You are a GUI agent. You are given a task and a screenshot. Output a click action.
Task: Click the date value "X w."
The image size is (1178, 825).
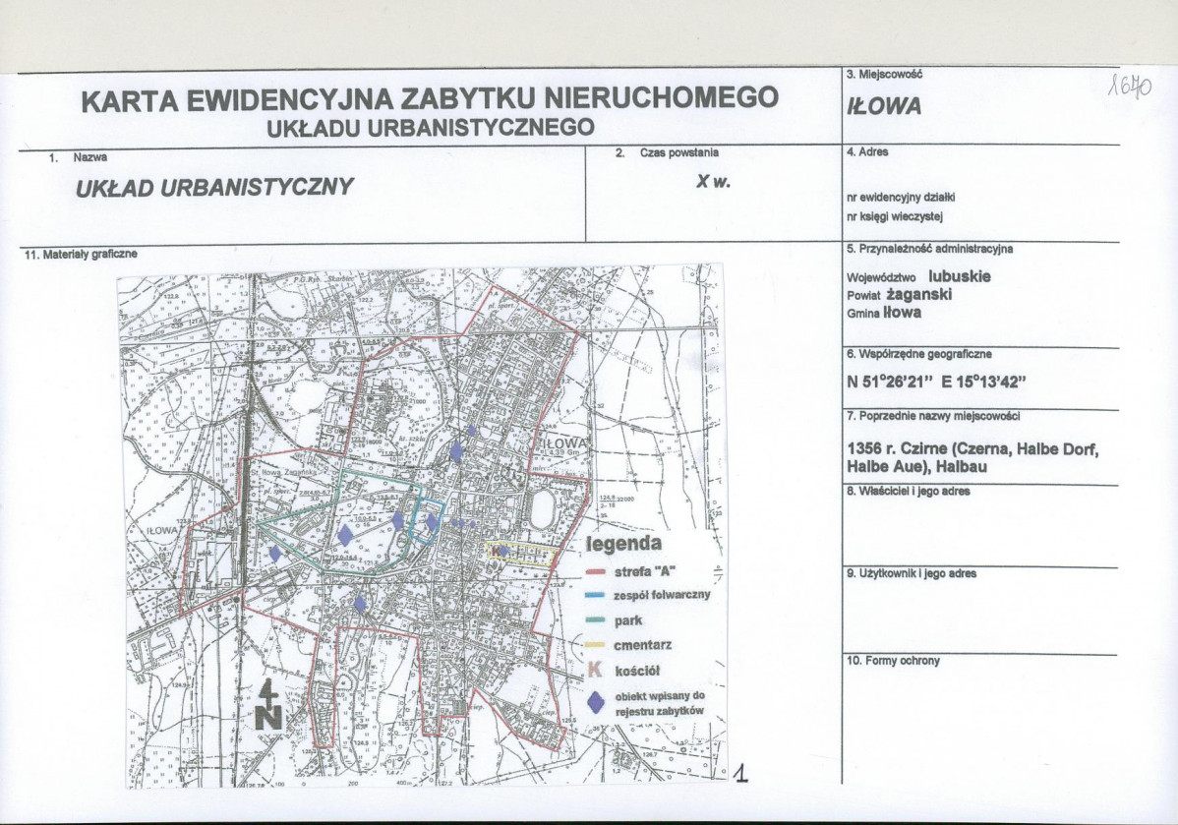713,182
